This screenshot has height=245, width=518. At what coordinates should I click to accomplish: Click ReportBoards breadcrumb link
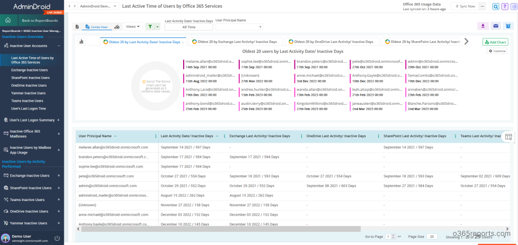pyautogui.click(x=11, y=30)
